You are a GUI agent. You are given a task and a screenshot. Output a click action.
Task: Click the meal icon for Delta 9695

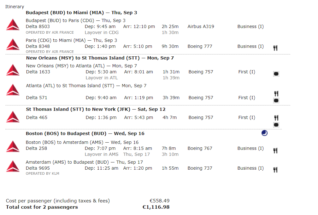[275, 170]
